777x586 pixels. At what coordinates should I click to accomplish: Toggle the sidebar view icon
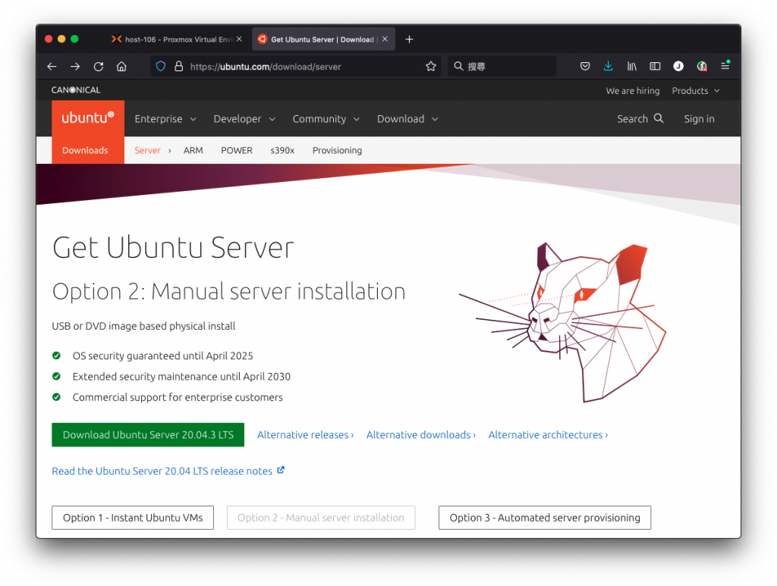655,66
